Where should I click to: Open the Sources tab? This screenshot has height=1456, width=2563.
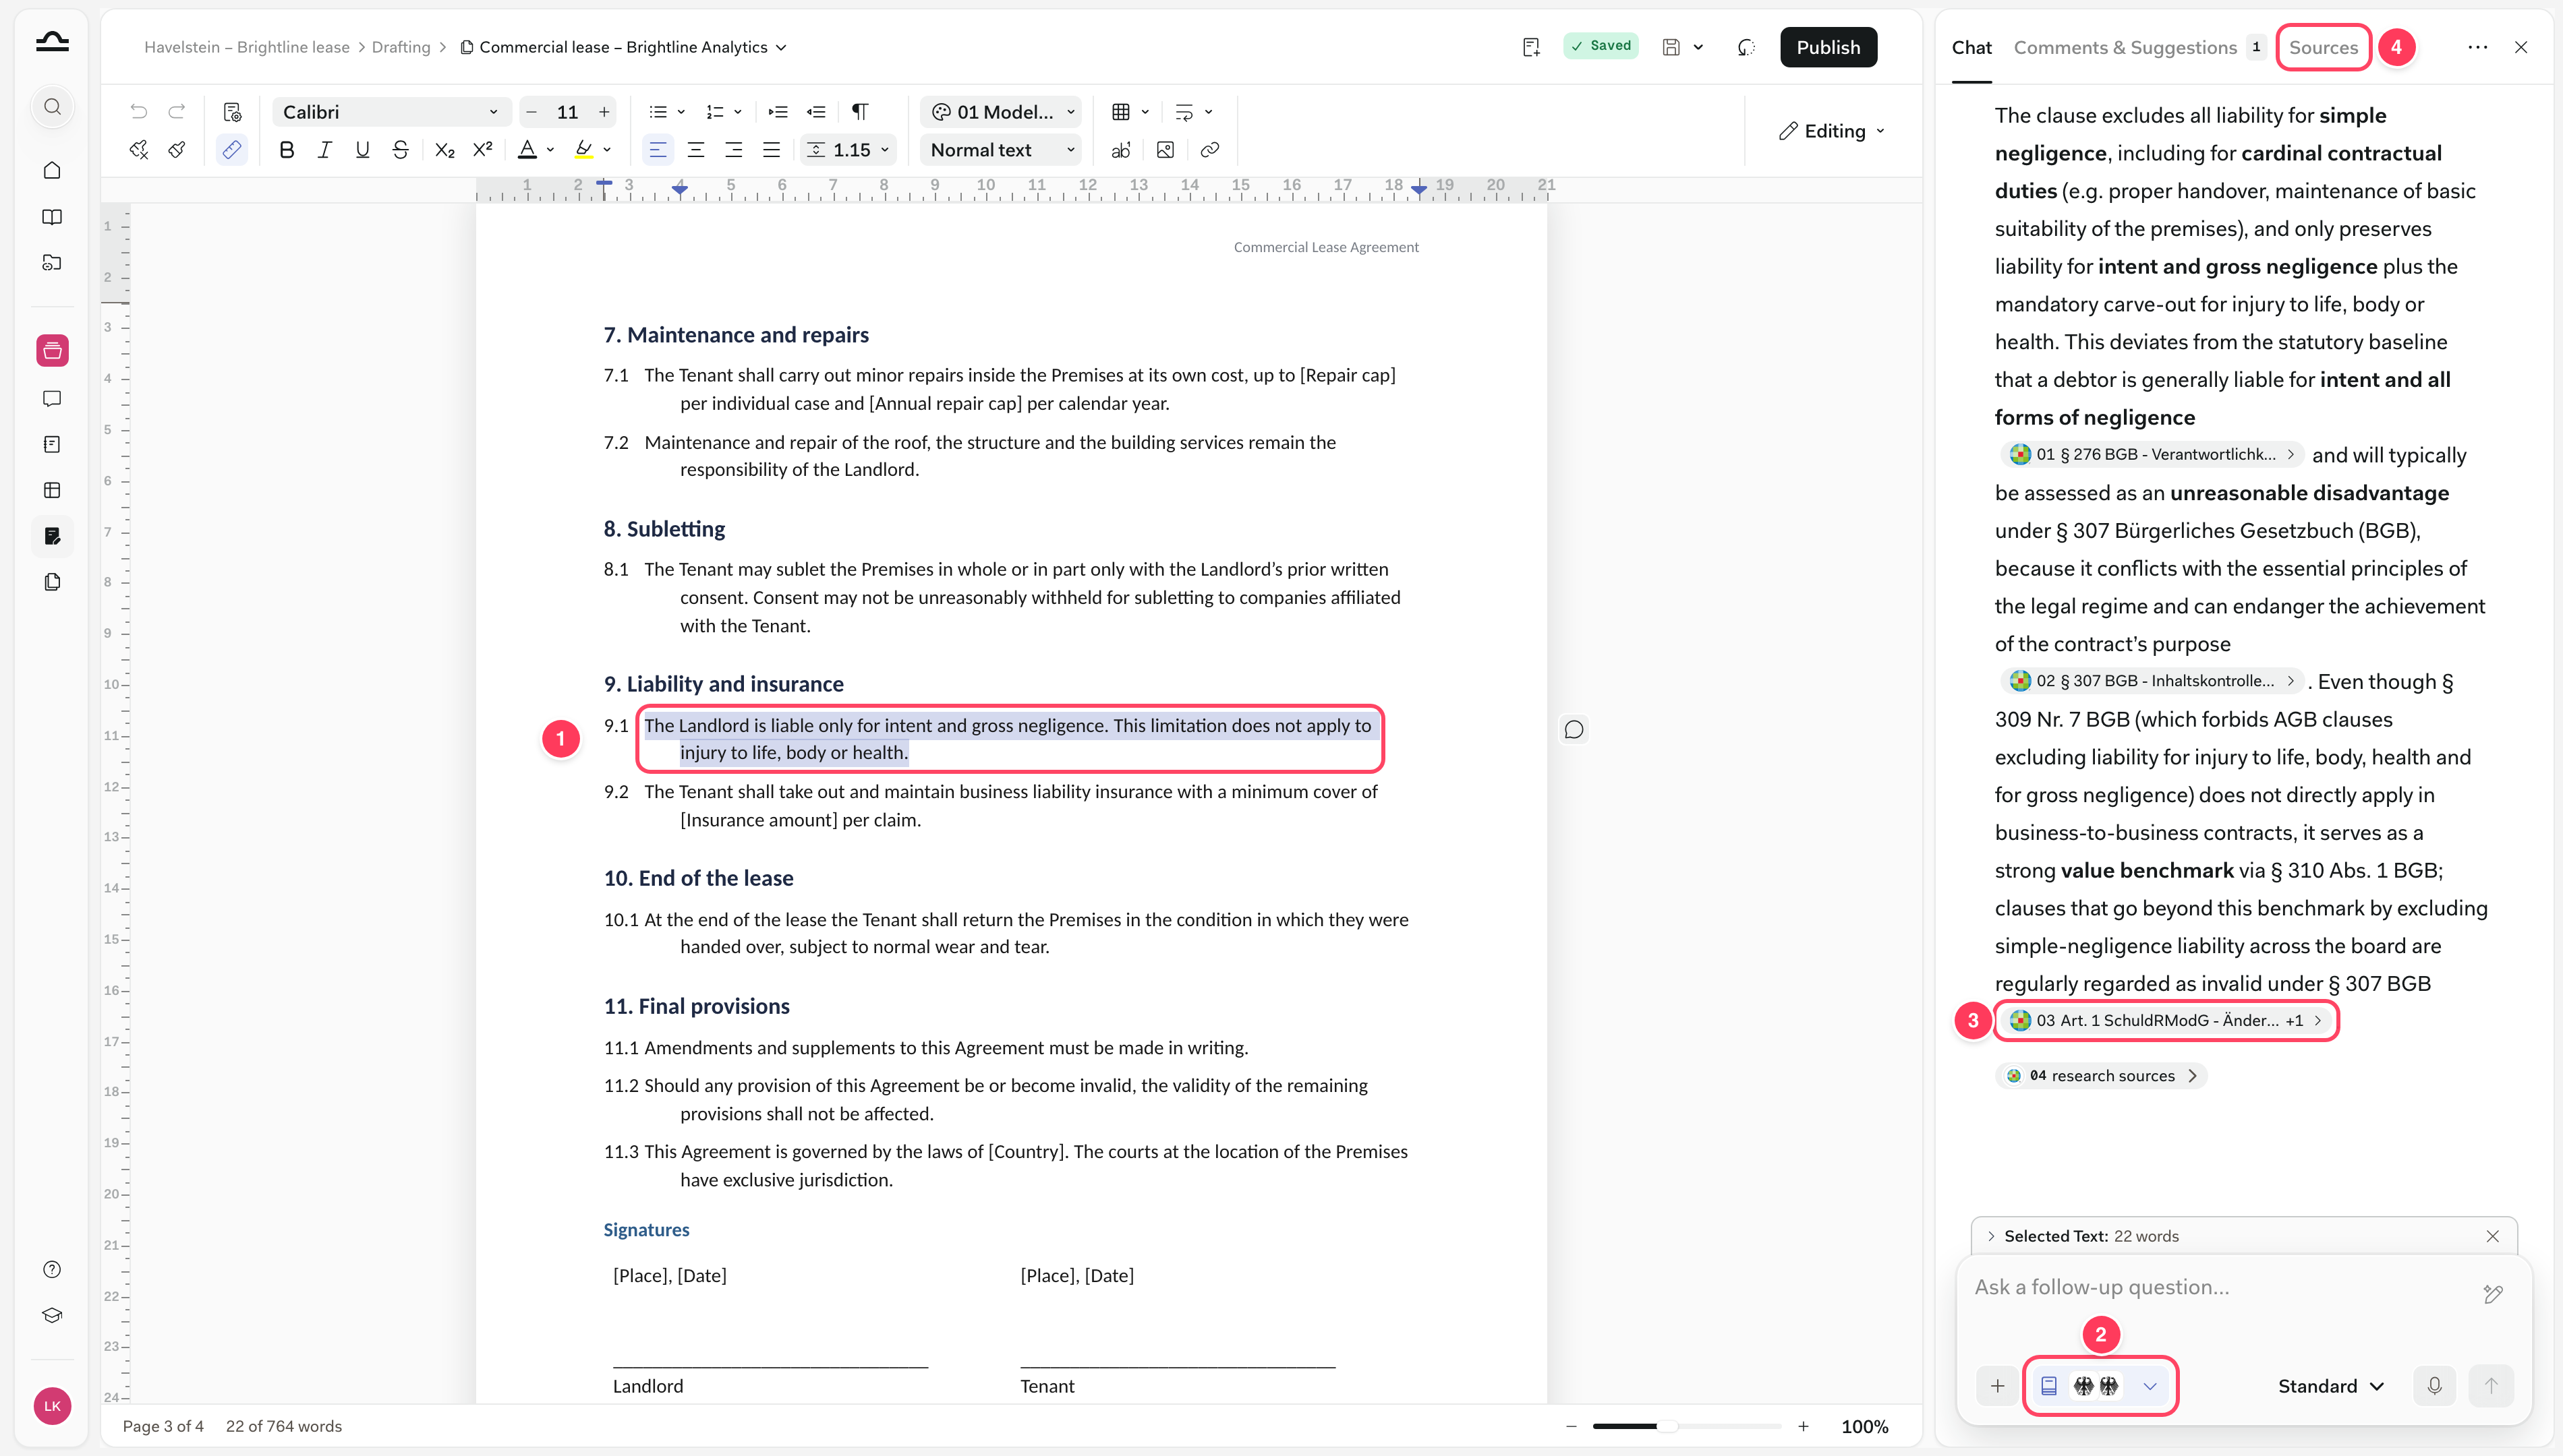point(2323,47)
